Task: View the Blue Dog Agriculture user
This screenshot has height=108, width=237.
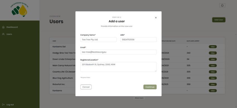Action: [x=213, y=78]
